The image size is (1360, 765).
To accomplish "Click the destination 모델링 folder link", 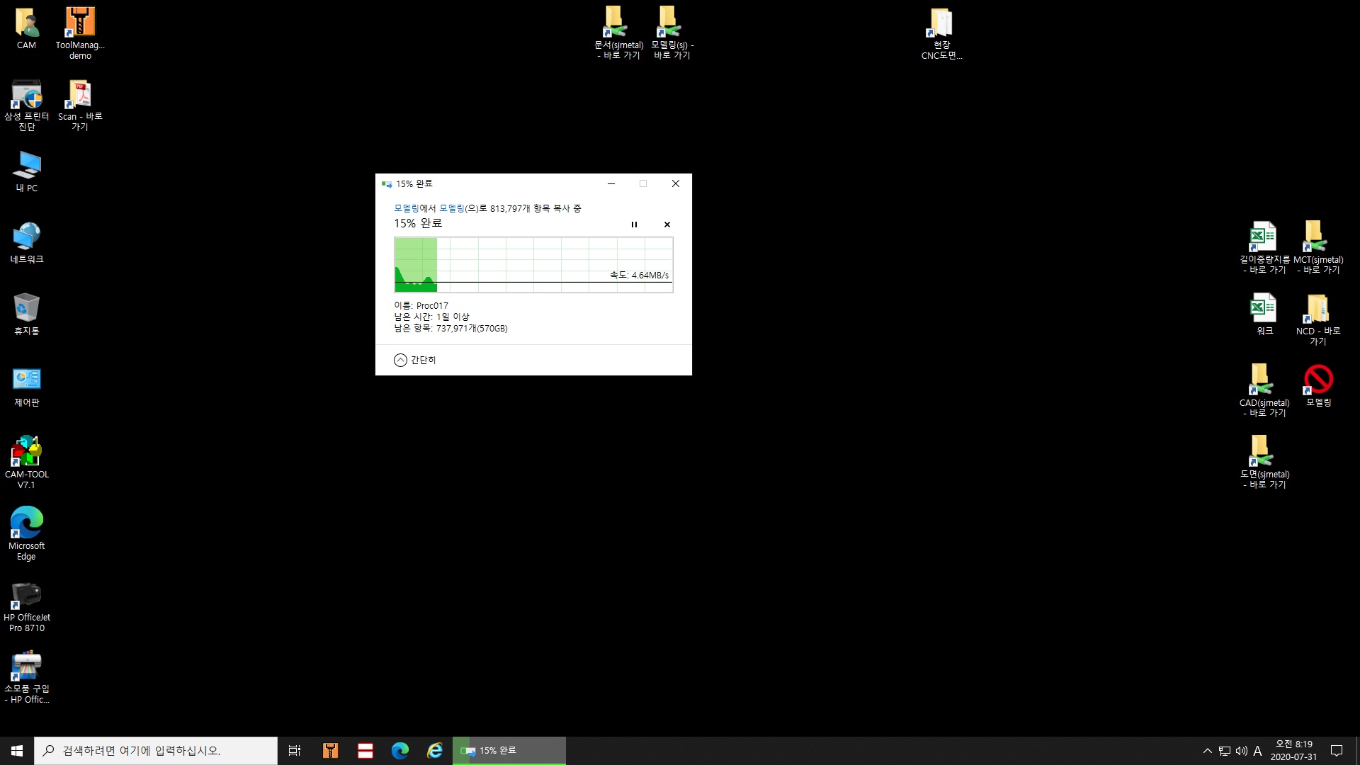I will click(452, 208).
